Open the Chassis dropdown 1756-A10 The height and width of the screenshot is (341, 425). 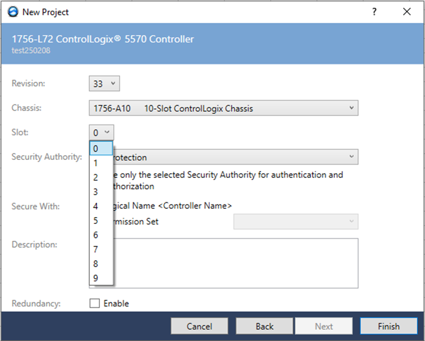(223, 108)
